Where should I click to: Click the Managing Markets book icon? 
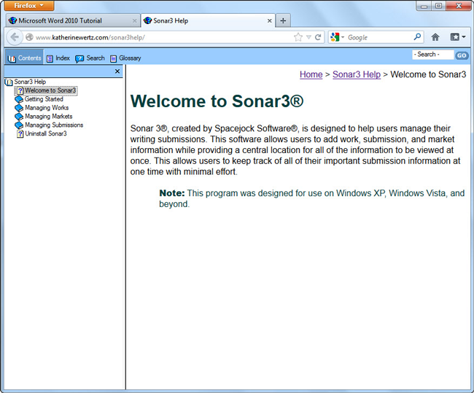click(x=19, y=117)
